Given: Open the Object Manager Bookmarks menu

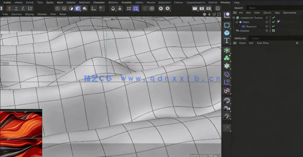Looking at the screenshot, I should 290,13.
